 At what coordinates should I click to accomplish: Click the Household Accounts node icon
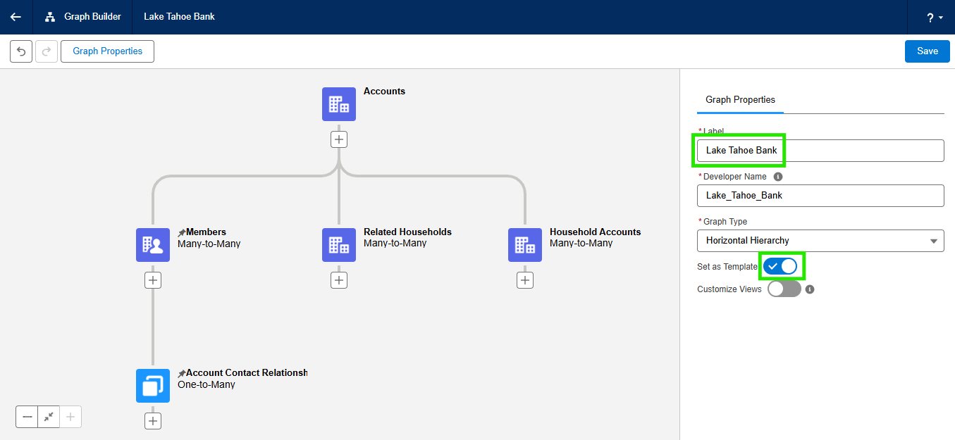(x=525, y=245)
